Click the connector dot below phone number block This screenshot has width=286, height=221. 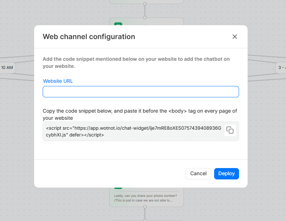[x=145, y=207]
